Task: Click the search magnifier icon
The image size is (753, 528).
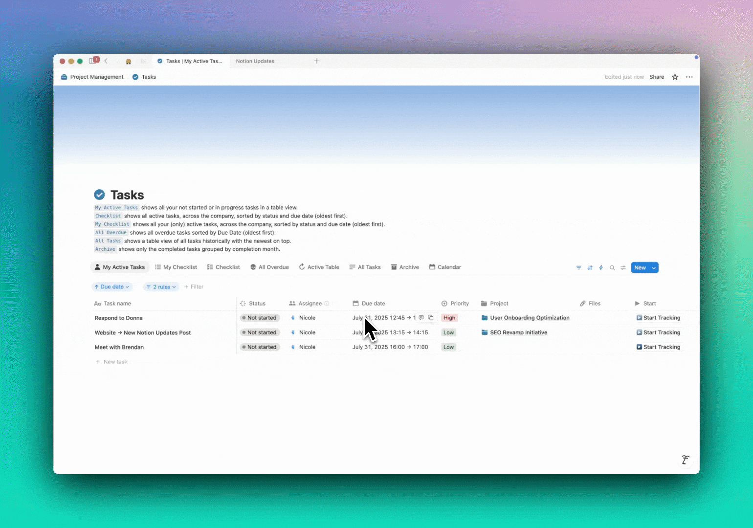Action: [612, 268]
